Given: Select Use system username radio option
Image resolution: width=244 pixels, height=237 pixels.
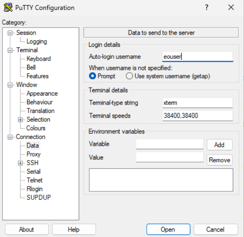Looking at the screenshot, I should click(x=129, y=76).
